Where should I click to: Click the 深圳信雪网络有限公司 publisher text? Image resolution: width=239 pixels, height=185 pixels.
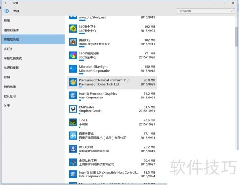[94, 151]
